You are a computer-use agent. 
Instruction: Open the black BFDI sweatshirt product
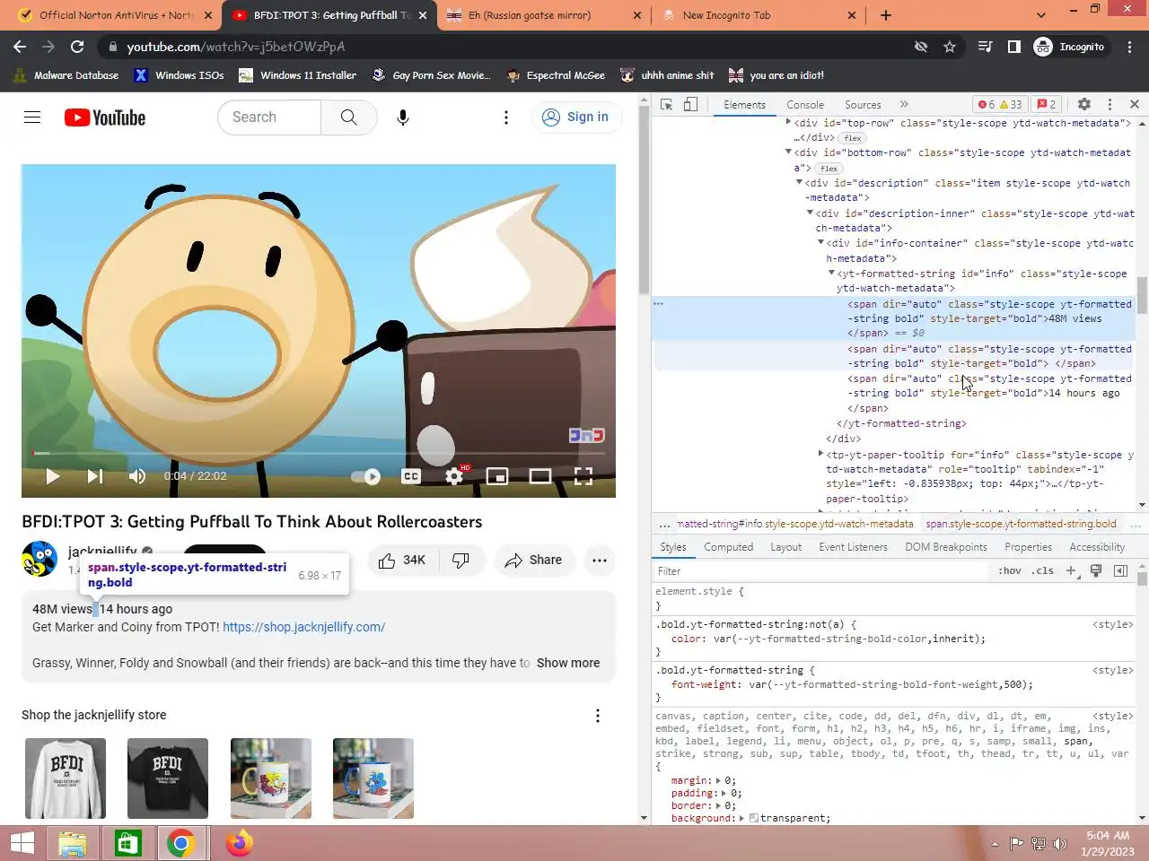(x=168, y=778)
